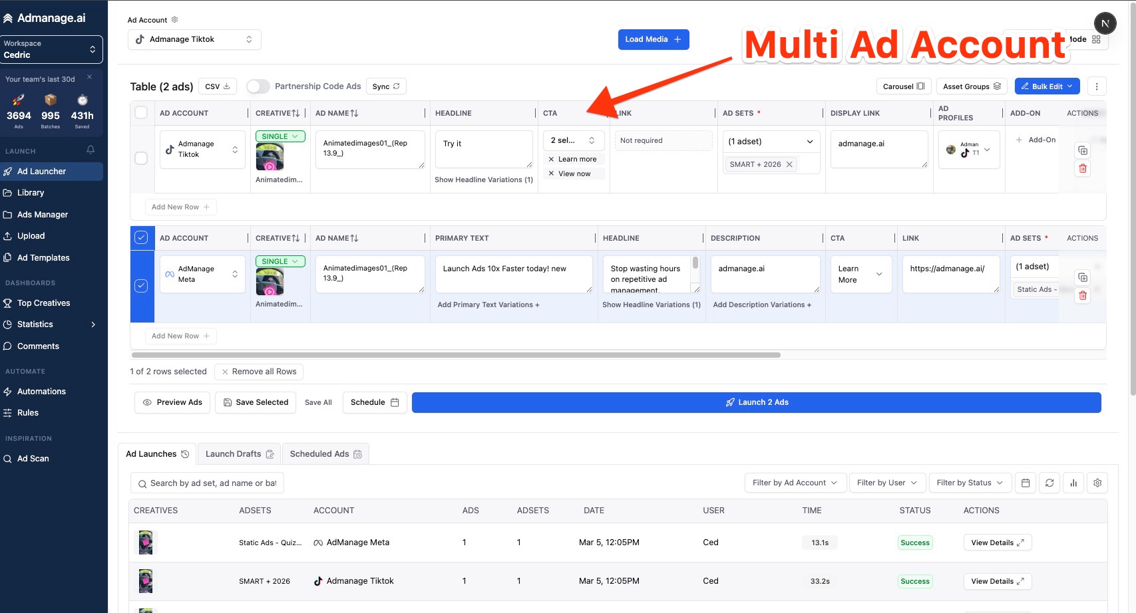Click the notification bell beside LAUNCH
Screen dimensions: 1136x613
91,150
